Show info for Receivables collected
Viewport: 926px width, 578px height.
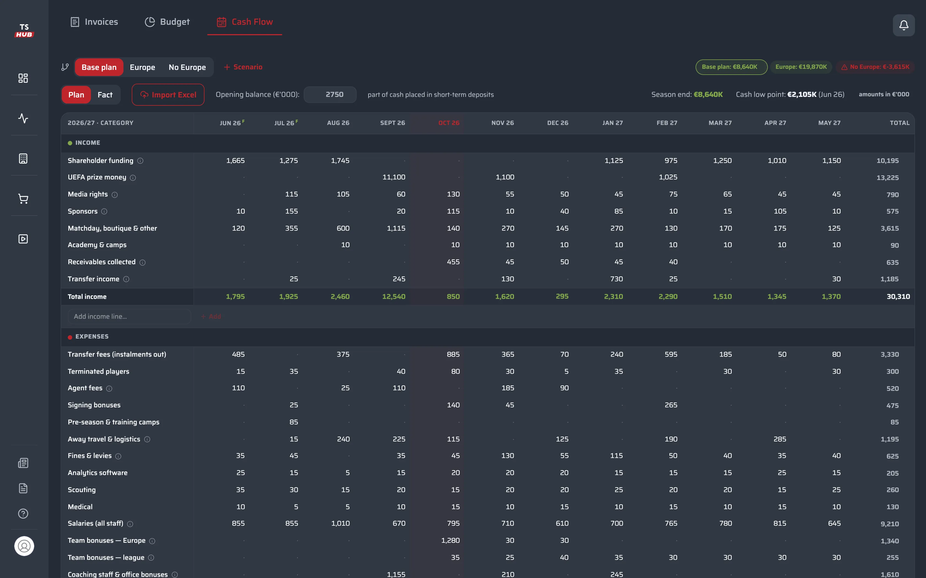(142, 262)
